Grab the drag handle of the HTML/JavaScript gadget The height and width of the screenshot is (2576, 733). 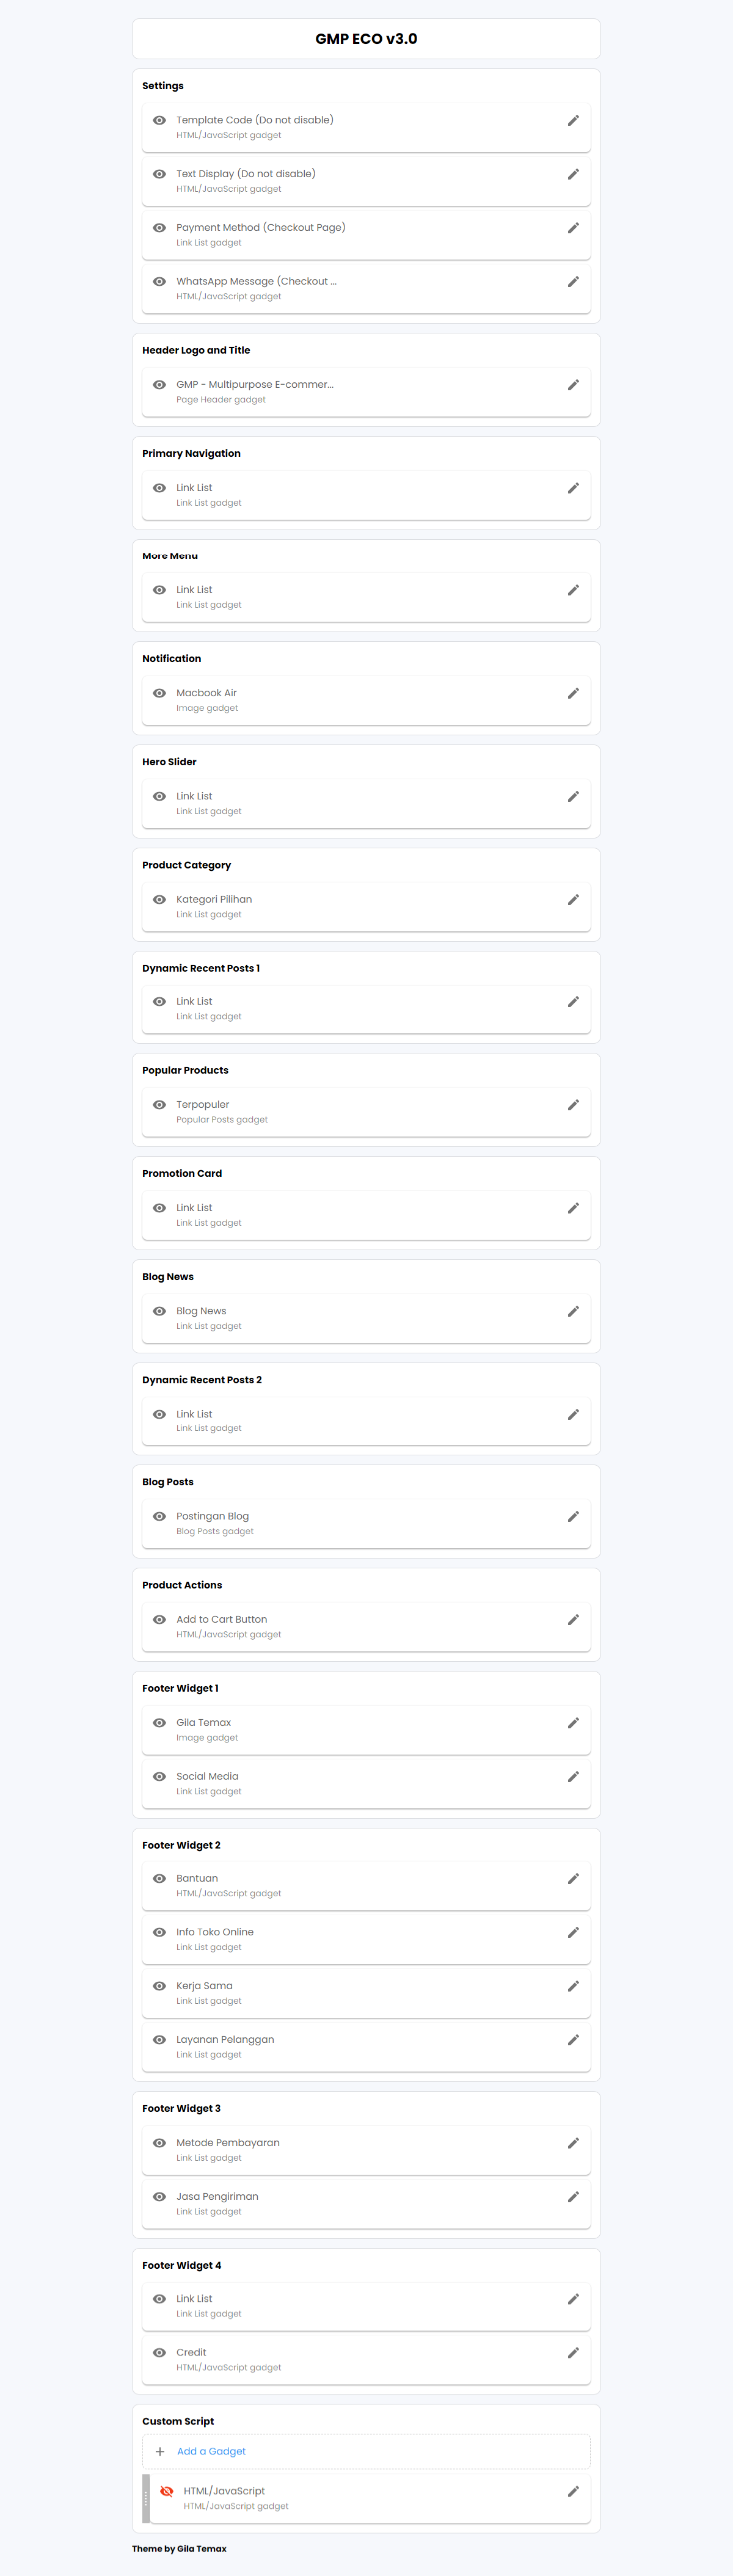146,2499
